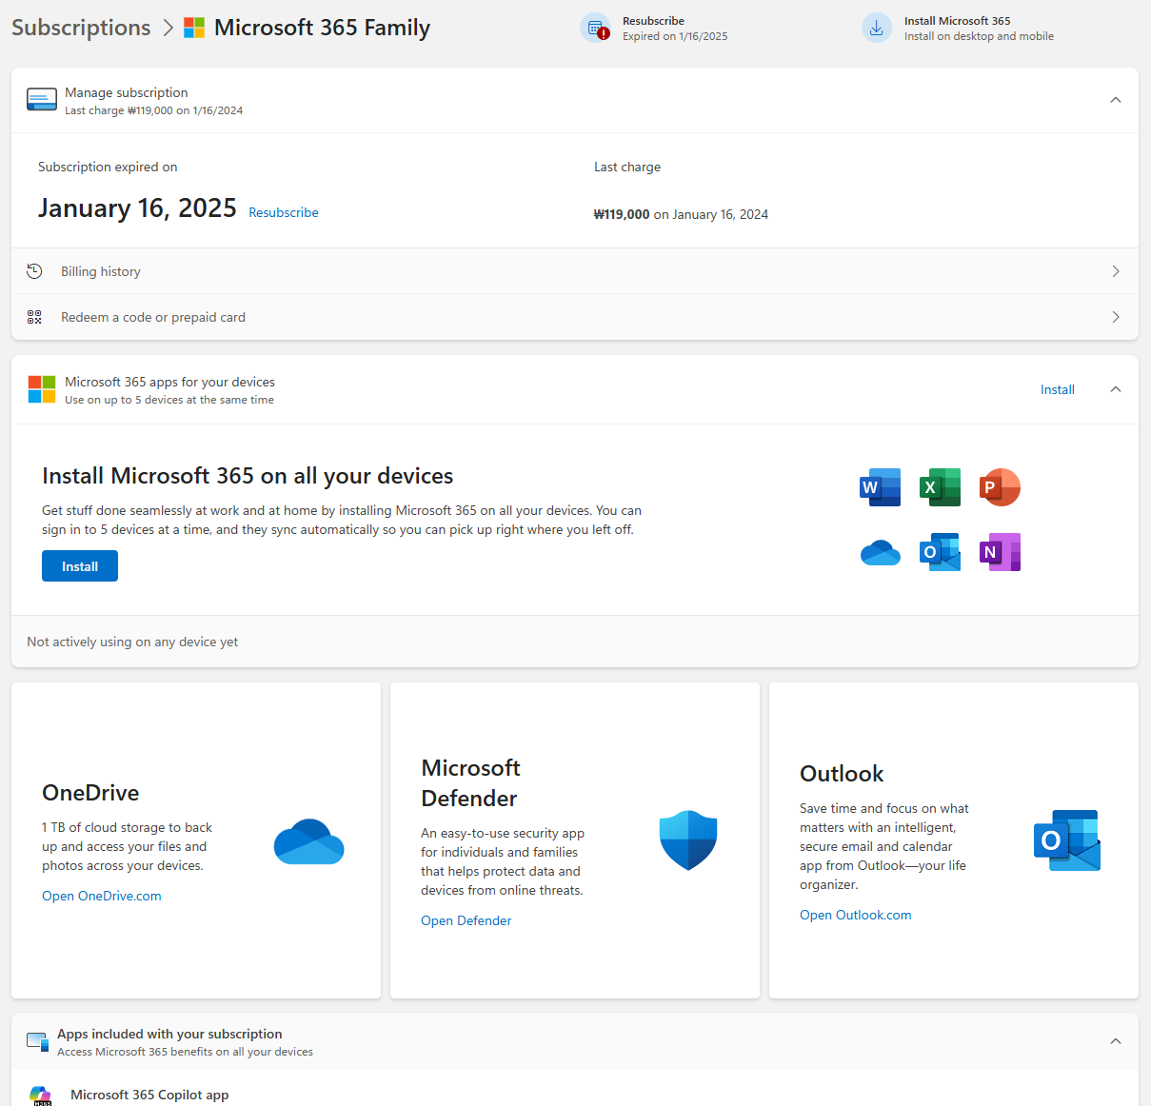Click the Outlook card heading
The width and height of the screenshot is (1151, 1106).
coord(842,774)
